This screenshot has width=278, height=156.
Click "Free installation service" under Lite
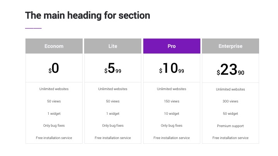(113, 138)
